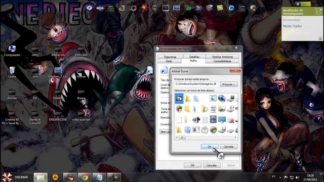Click the left arrow of the icon list scrollbar

(x=177, y=138)
